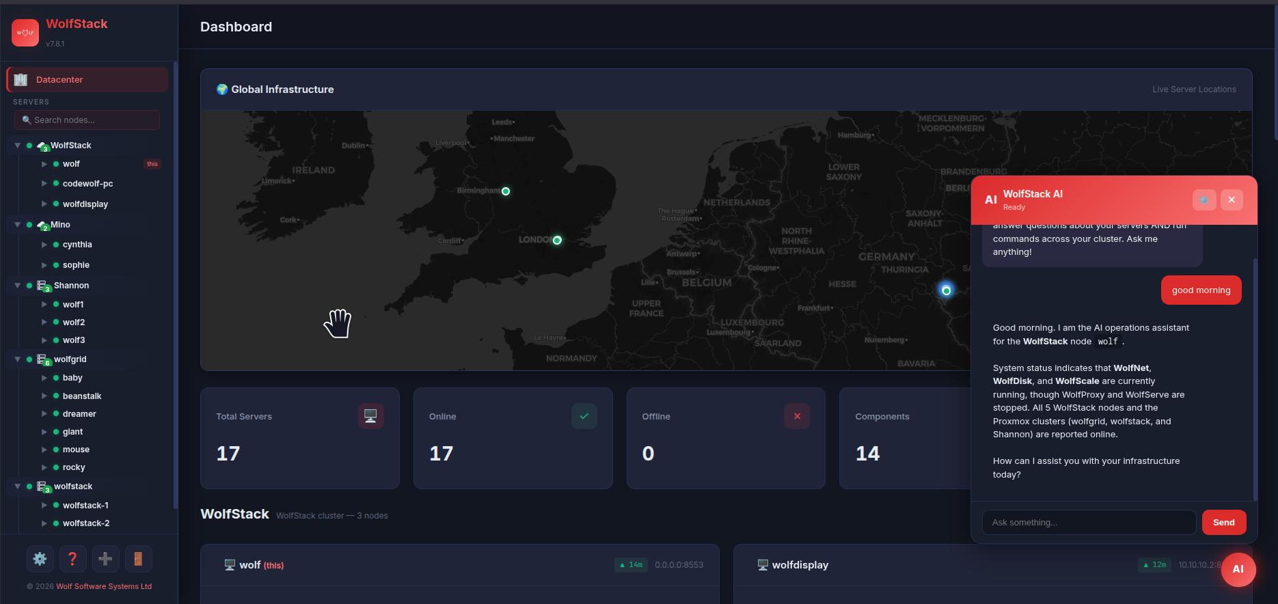
Task: Select the dreamer node
Action: pyautogui.click(x=79, y=414)
